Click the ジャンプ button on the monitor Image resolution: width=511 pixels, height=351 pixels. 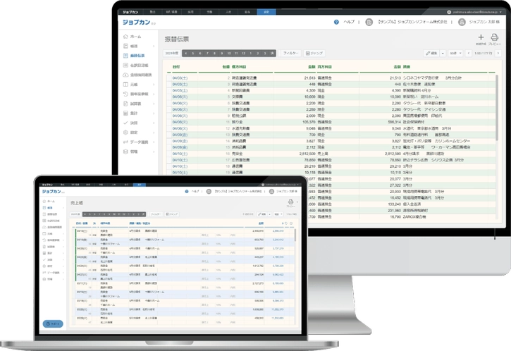pyautogui.click(x=314, y=53)
